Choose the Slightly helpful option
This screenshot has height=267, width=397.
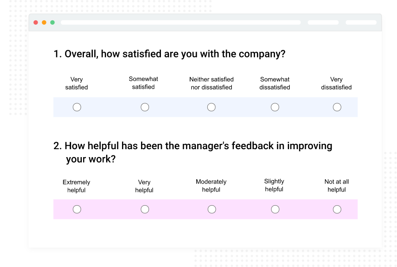[x=275, y=209]
